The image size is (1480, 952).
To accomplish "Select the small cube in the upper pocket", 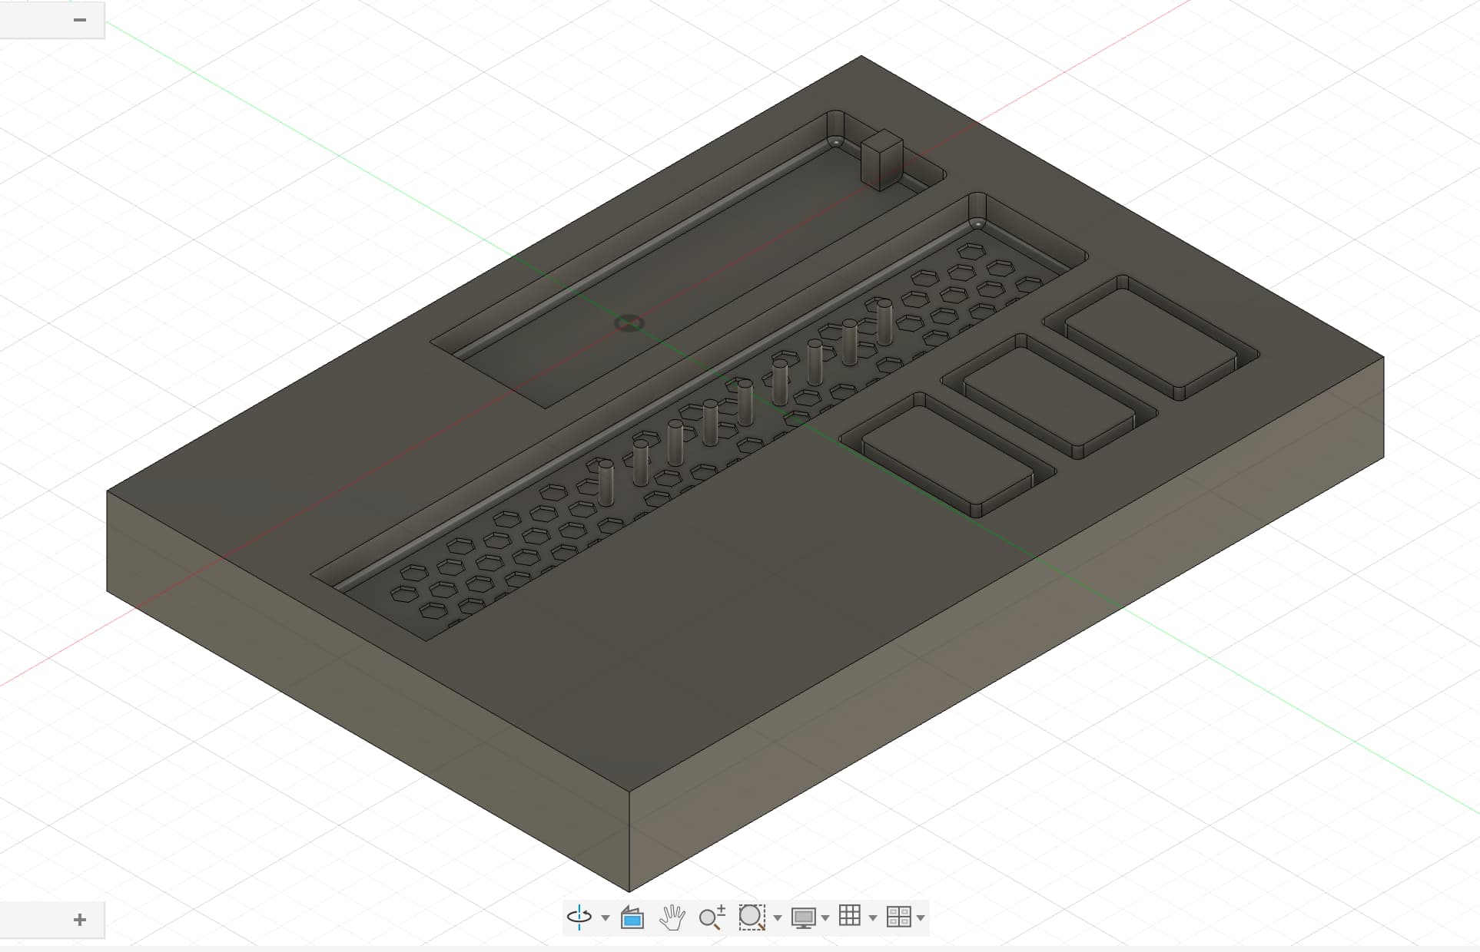I will 881,159.
